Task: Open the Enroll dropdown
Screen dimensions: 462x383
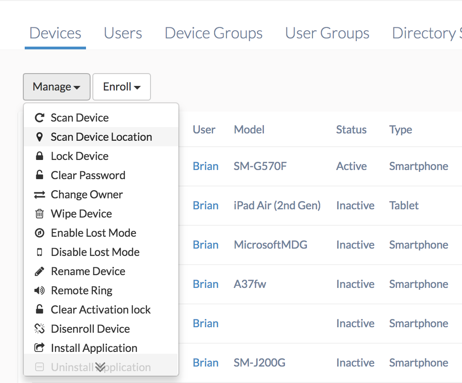Action: point(121,86)
